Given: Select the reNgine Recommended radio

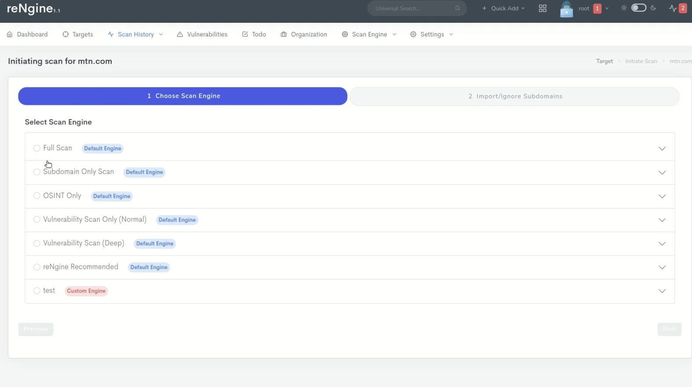Looking at the screenshot, I should (x=37, y=267).
